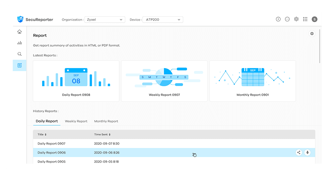Screen dimensions: 335x177
Task: Expand the Device ATP200 dropdown
Action: point(162,20)
